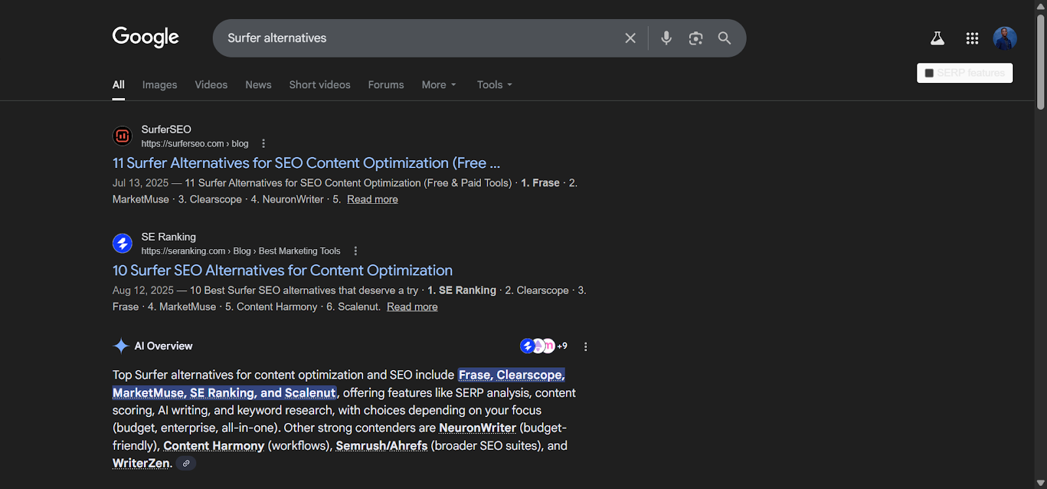Open 11 Surfer Alternatives result title
This screenshot has width=1047, height=489.
pyautogui.click(x=306, y=163)
